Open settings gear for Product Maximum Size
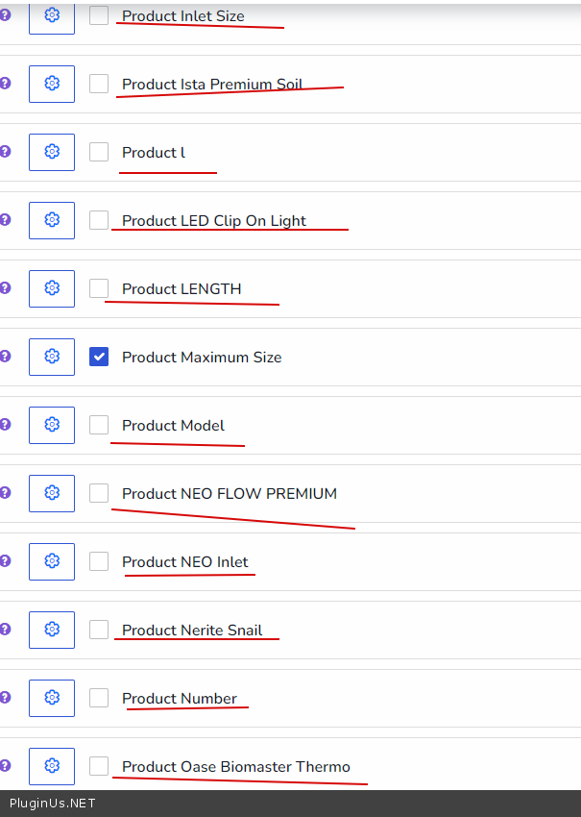Viewport: 581px width, 817px height. coord(52,357)
